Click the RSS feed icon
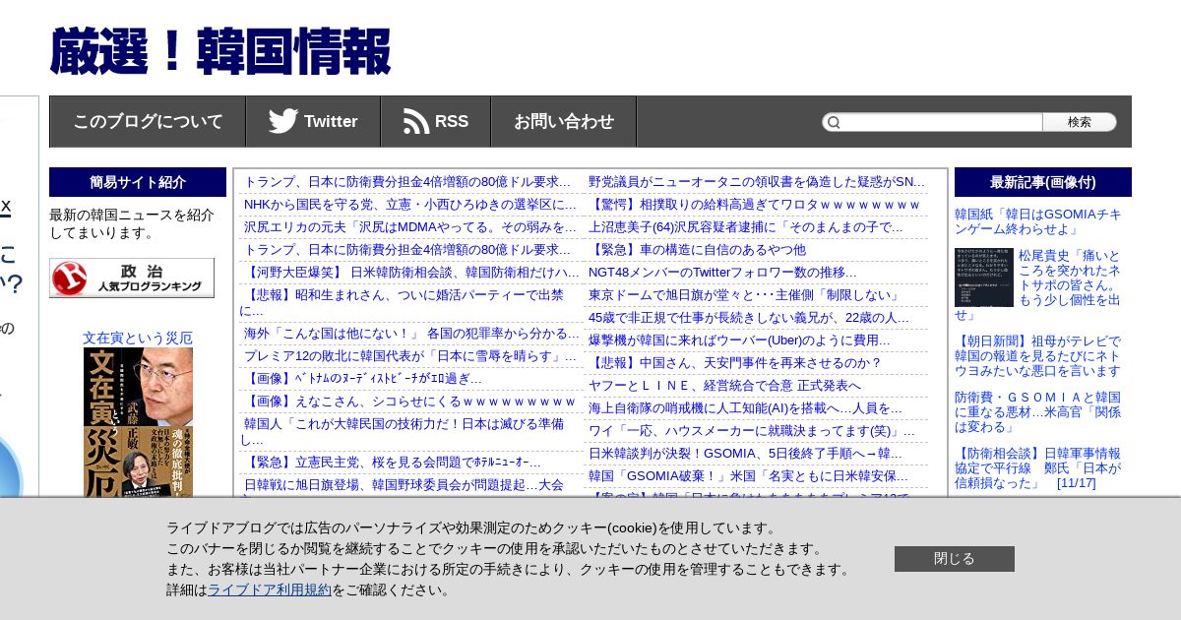This screenshot has width=1181, height=620. [x=416, y=121]
